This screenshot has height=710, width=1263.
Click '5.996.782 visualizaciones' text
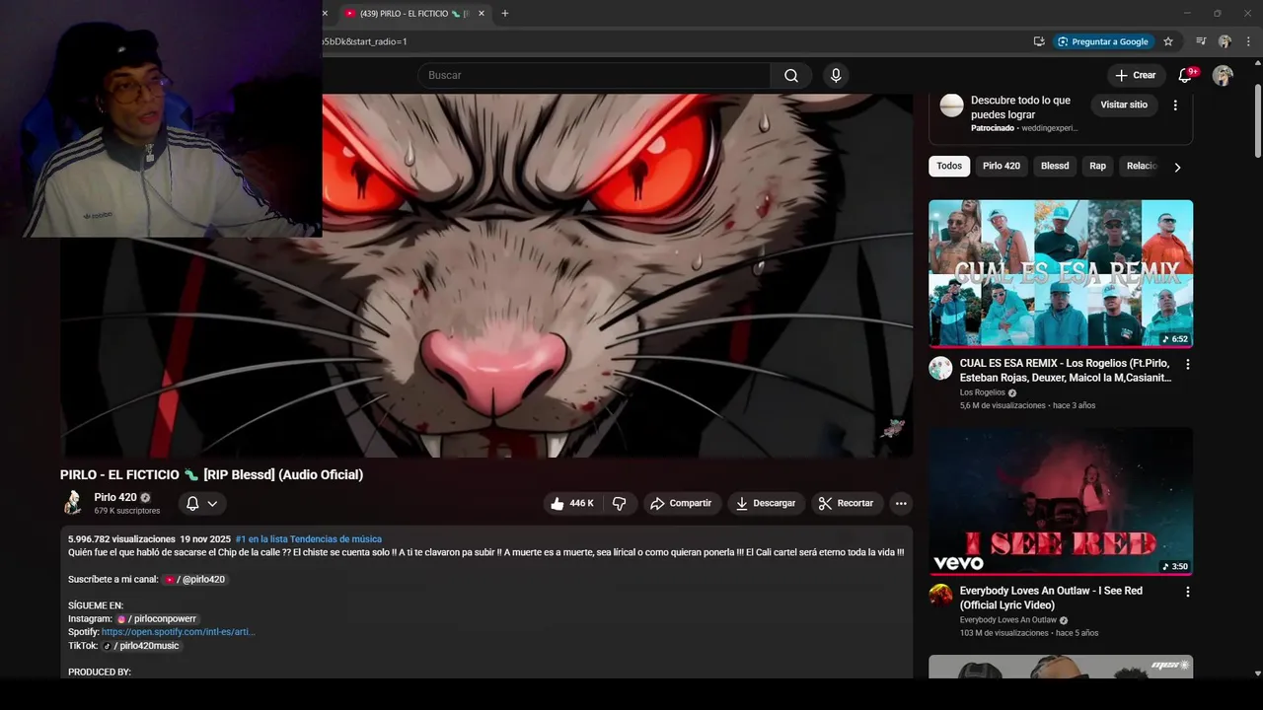[121, 539]
